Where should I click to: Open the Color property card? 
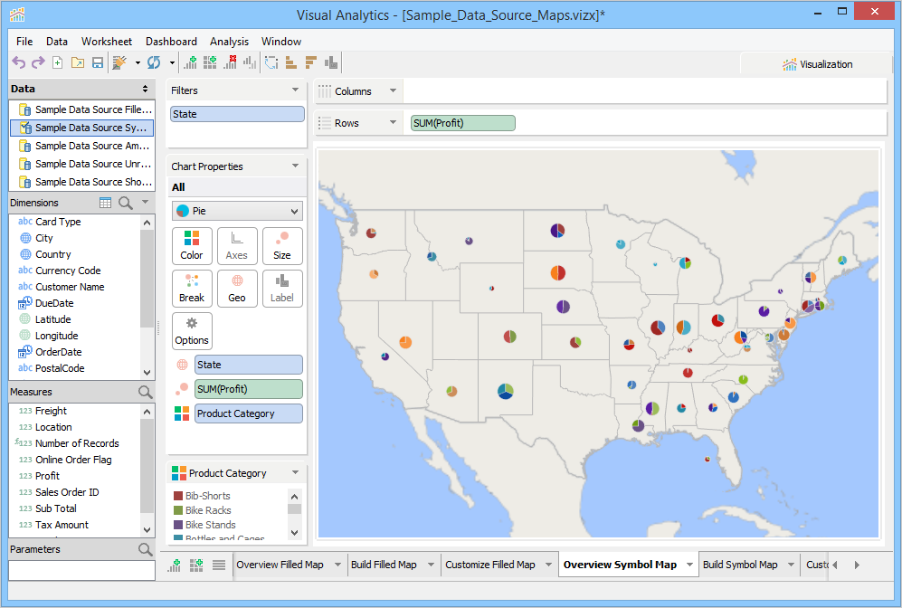point(192,245)
